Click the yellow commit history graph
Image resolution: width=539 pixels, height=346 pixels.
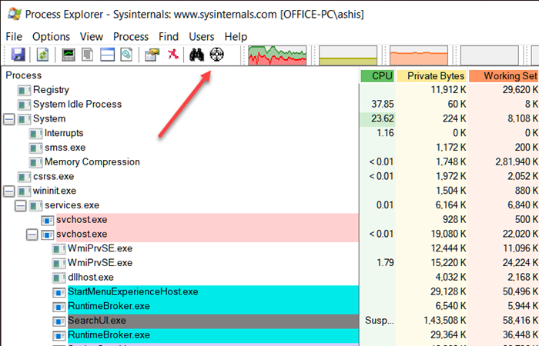click(348, 55)
